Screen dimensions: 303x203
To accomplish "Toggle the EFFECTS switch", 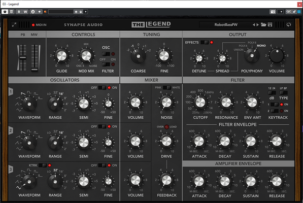I will [x=205, y=42].
